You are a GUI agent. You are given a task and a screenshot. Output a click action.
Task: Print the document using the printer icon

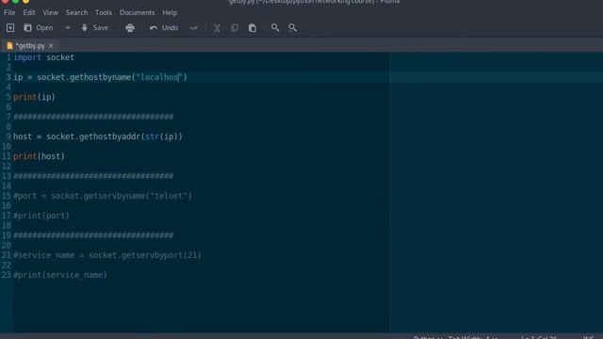(x=130, y=27)
